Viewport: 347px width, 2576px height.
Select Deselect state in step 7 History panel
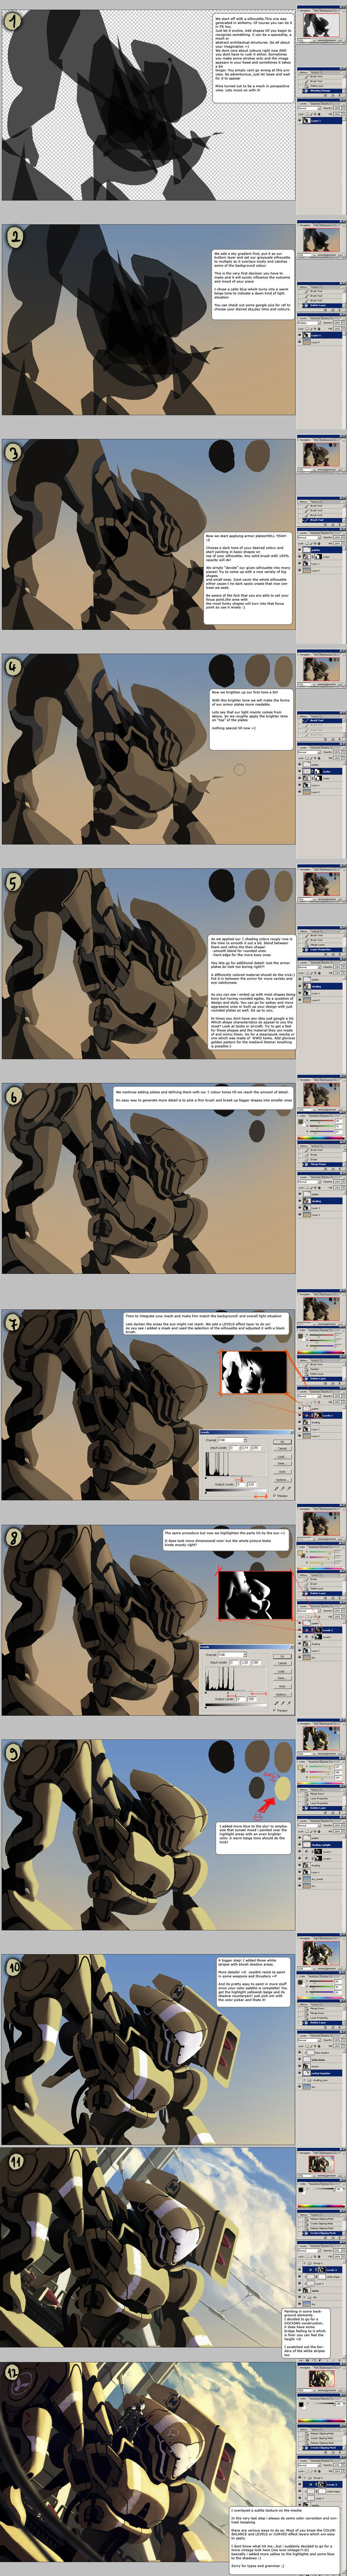[x=322, y=1369]
